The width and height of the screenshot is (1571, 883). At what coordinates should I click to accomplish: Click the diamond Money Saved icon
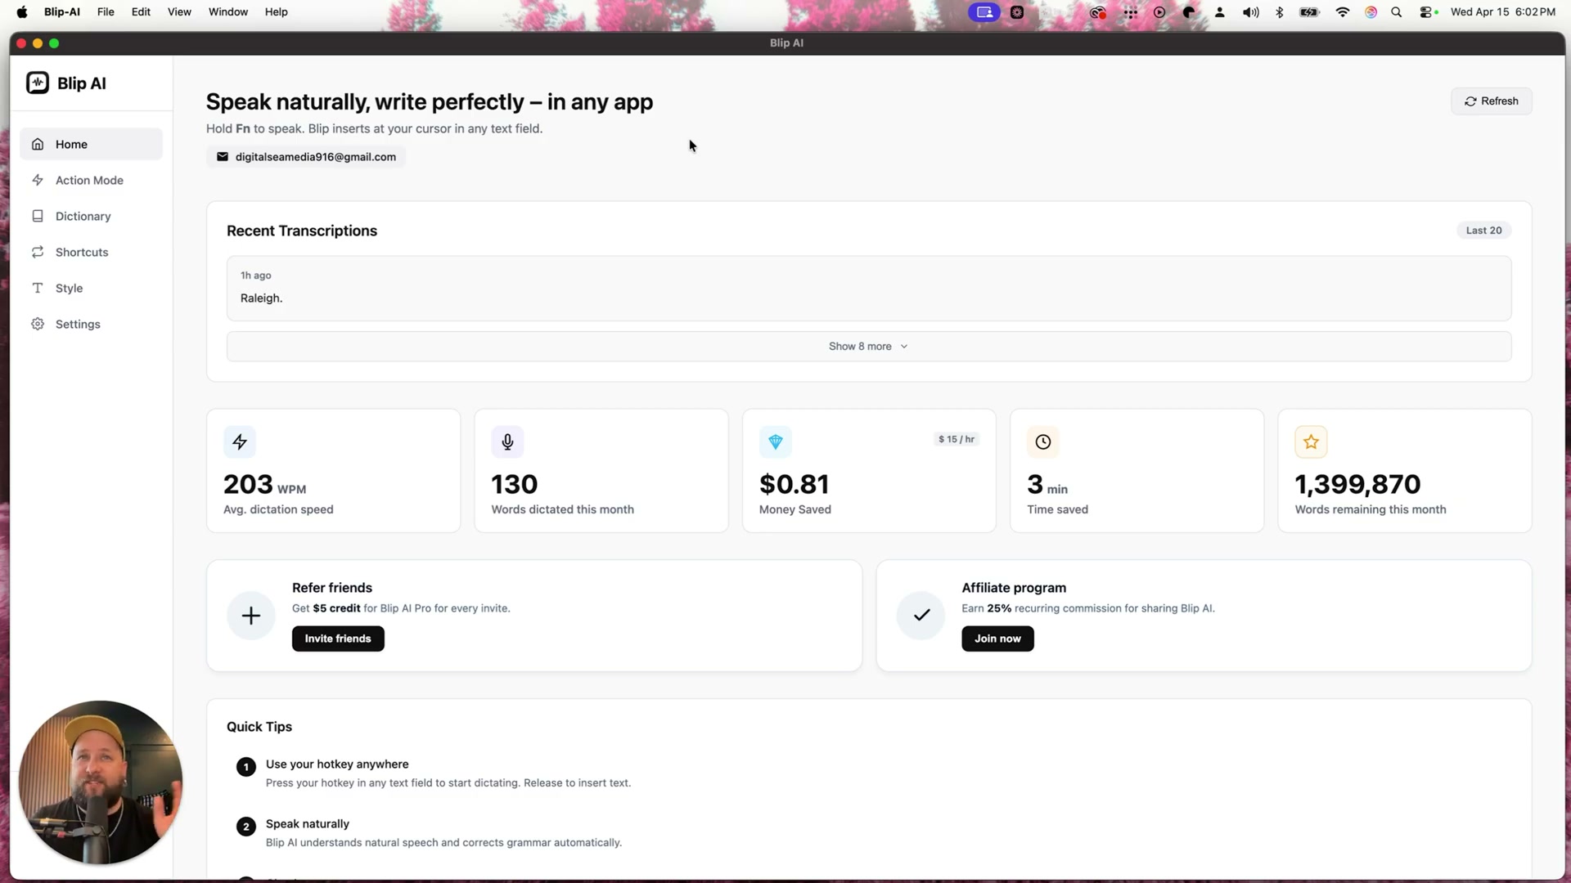[x=775, y=441]
